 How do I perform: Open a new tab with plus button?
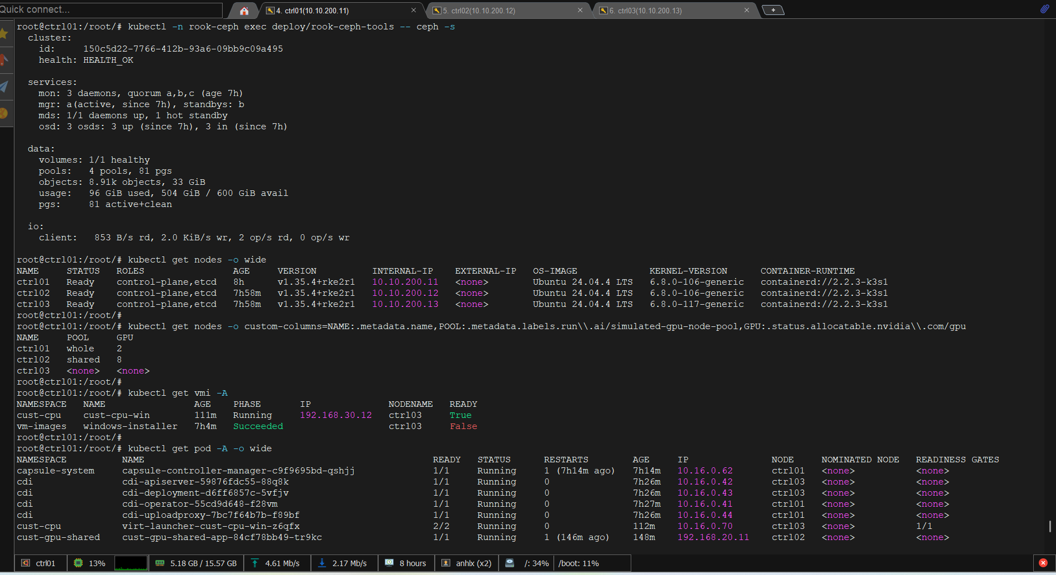773,10
